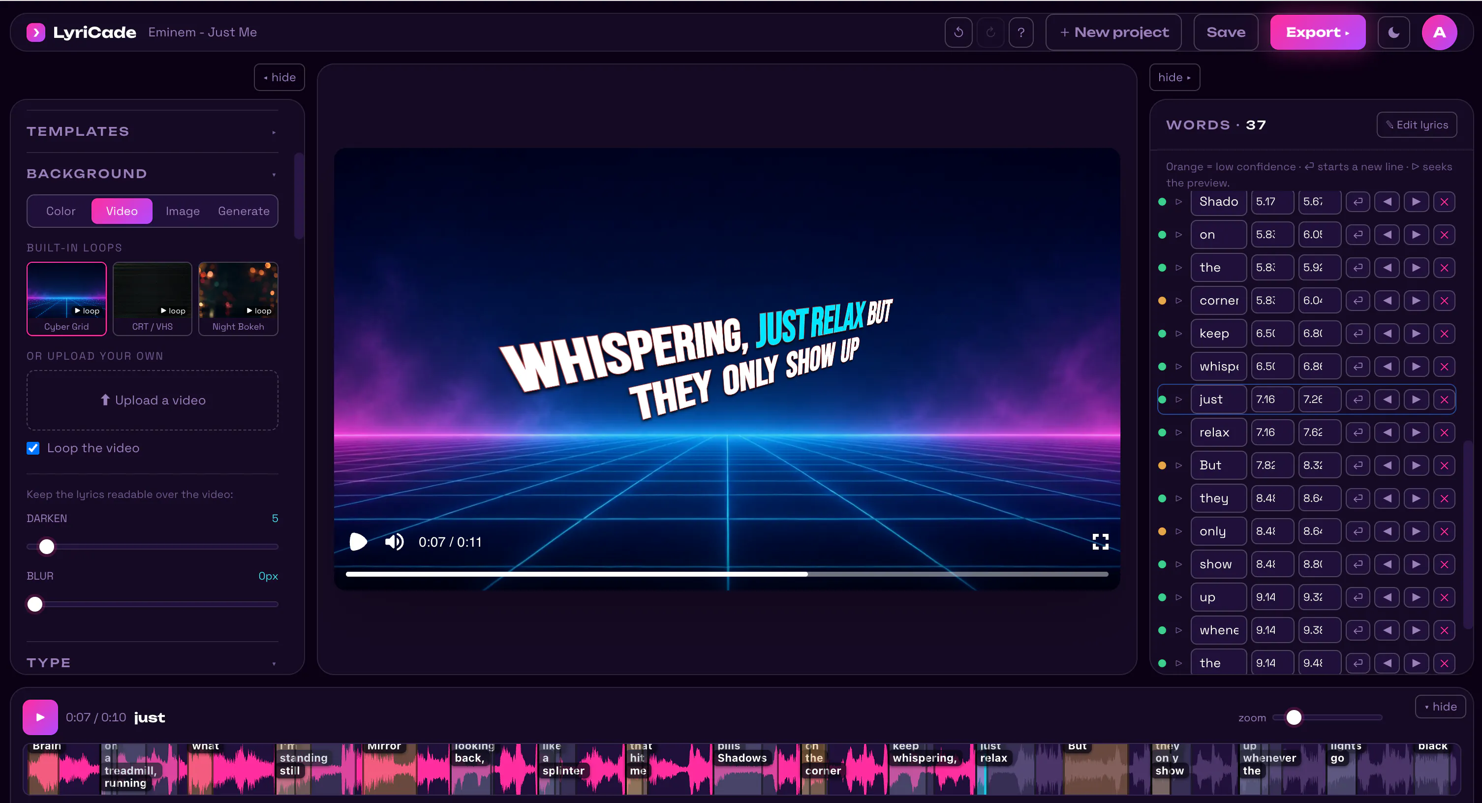Open the help question mark button
Screen dimensions: 1482x803
click(x=1021, y=32)
